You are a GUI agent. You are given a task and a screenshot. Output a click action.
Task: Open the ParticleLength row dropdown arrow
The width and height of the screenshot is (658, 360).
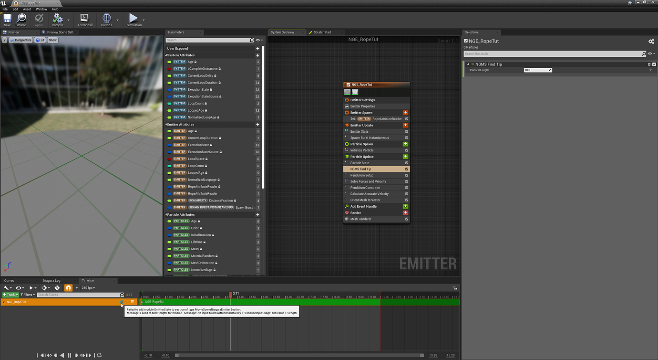650,70
